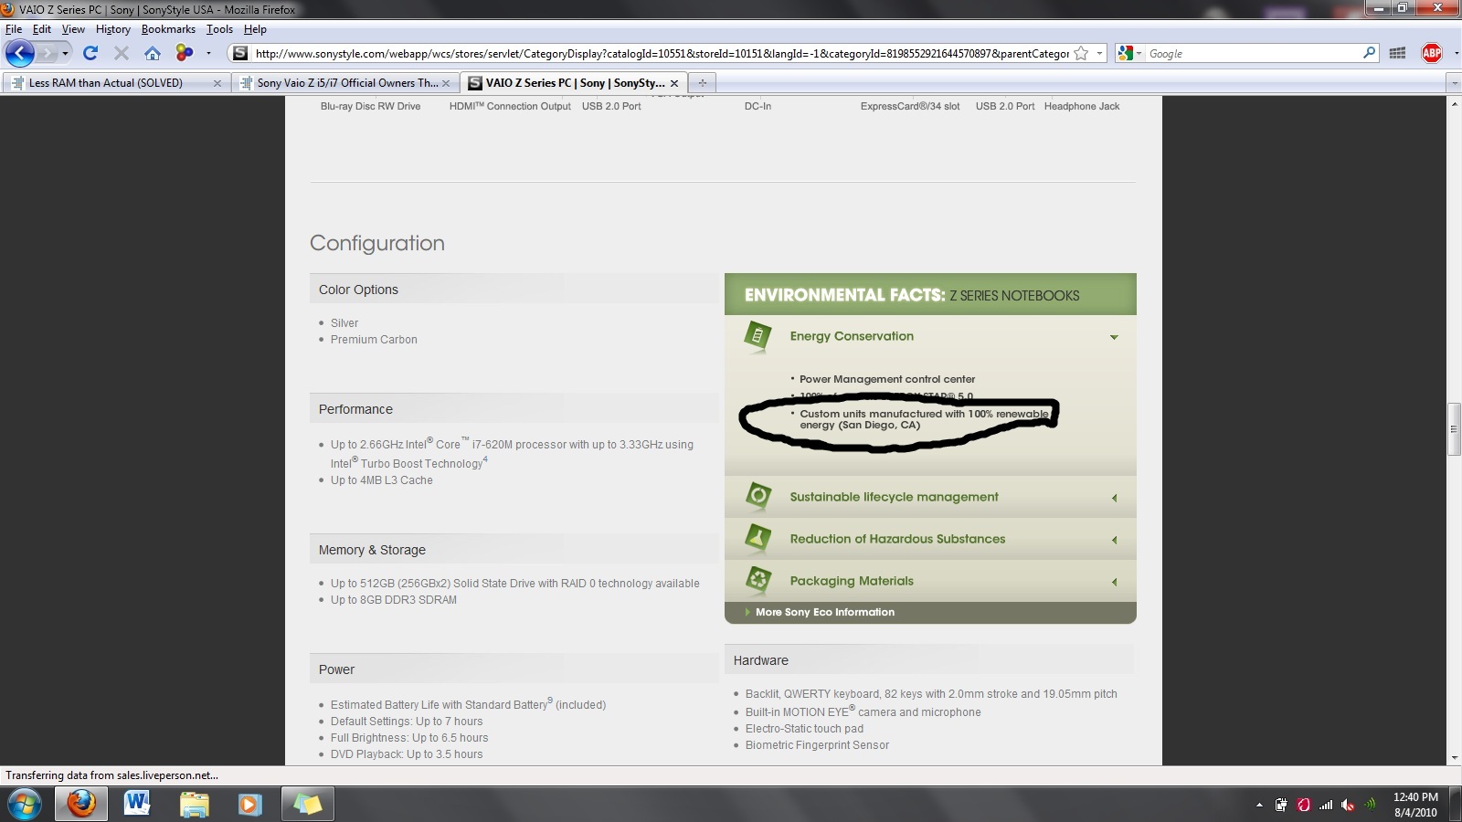Open the History menu

(113, 29)
